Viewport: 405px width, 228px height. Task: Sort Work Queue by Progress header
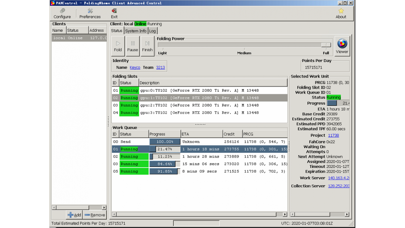tap(165, 134)
